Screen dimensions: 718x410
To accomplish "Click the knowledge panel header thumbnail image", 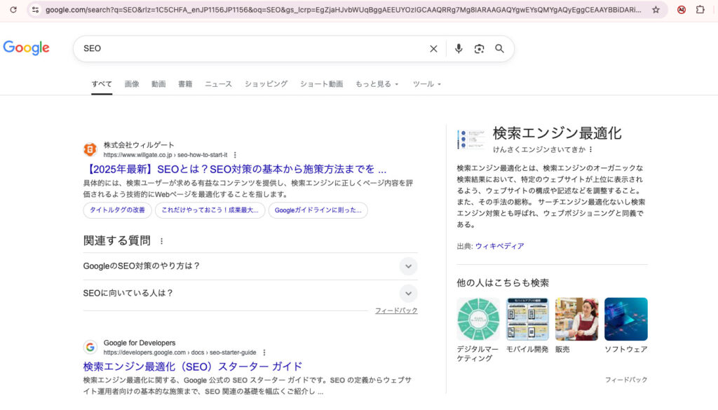I will pyautogui.click(x=471, y=139).
